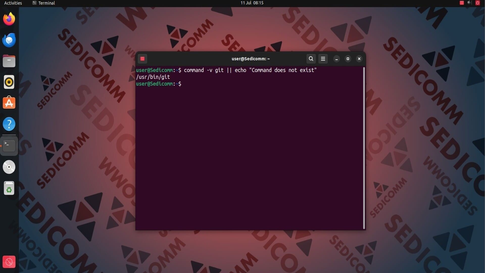Screen dimensions: 485x273
Task: Open the Trash recycle bin
Action: pyautogui.click(x=9, y=188)
